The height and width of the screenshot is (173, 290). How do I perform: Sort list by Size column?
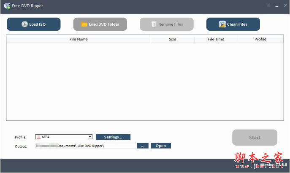point(173,39)
